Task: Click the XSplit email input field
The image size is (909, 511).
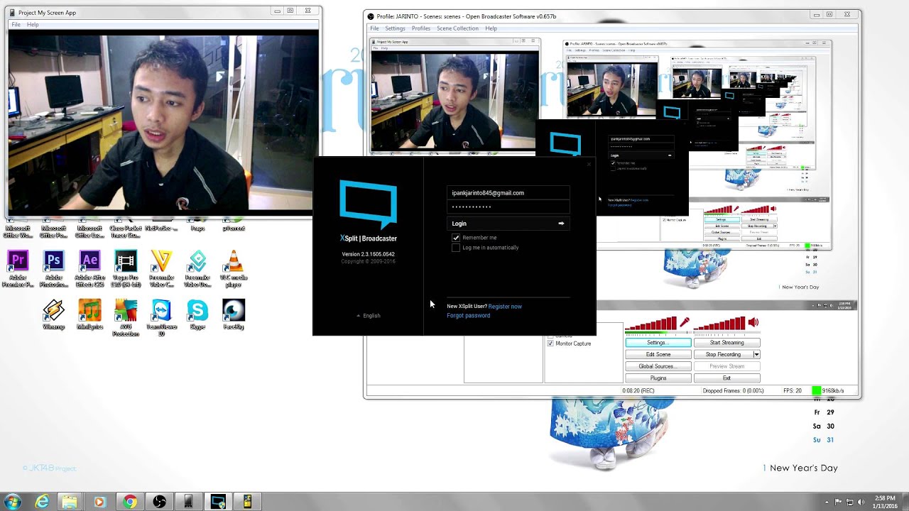Action: pos(508,193)
